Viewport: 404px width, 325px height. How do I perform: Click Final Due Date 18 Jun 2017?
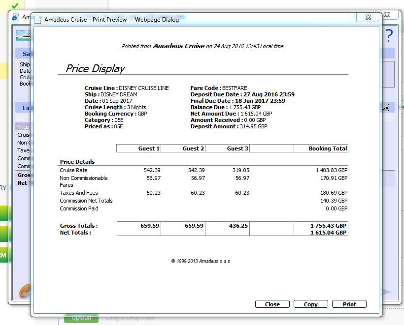tap(238, 101)
